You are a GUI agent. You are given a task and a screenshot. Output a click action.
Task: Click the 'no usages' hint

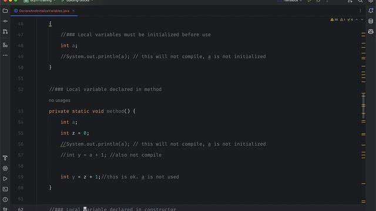[x=59, y=100]
